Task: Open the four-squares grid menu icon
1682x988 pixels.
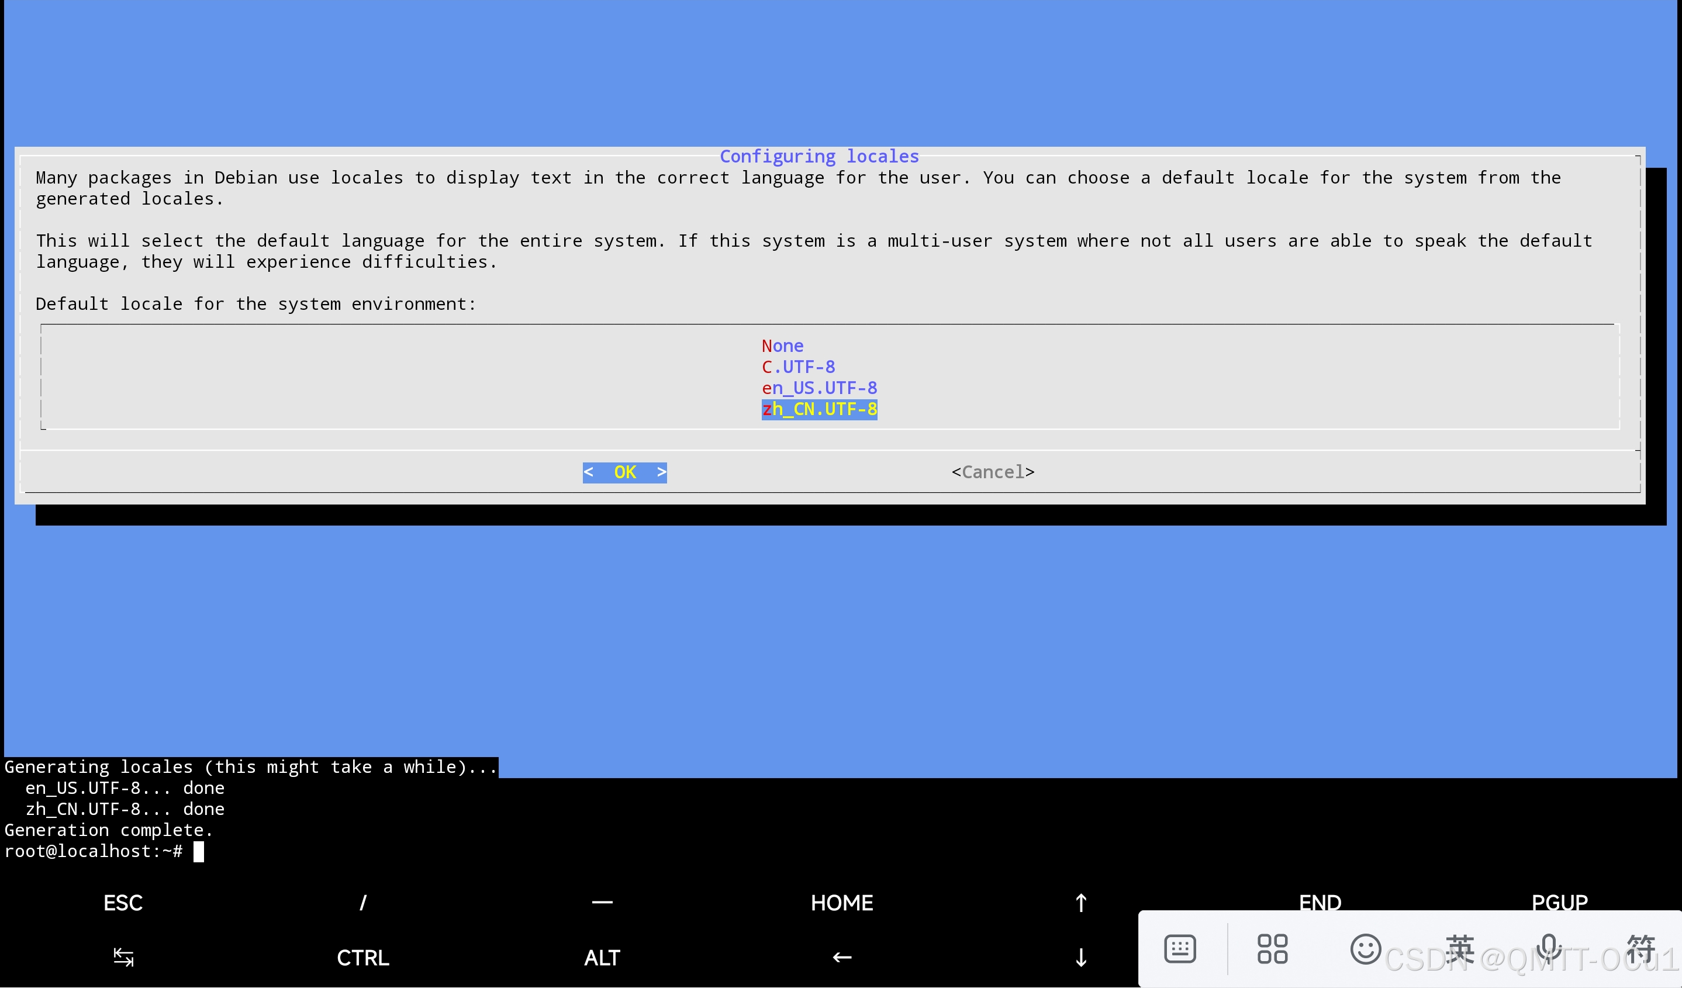Action: point(1272,949)
